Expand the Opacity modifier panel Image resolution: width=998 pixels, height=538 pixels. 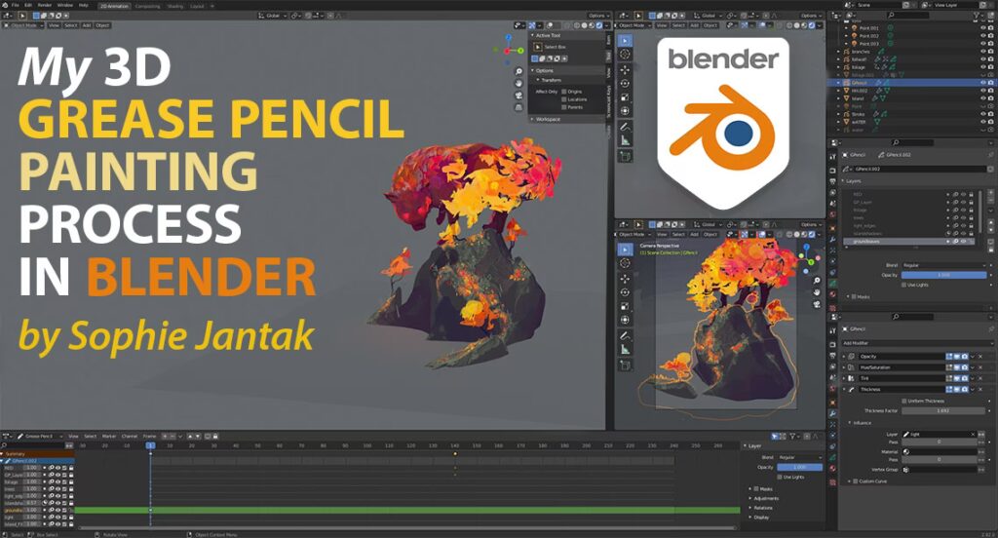click(x=845, y=357)
